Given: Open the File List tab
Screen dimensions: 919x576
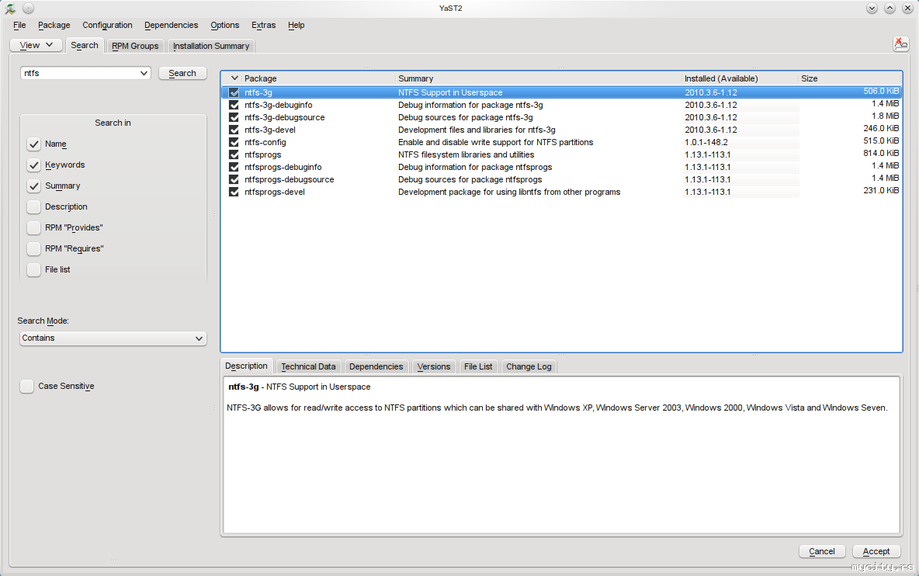Looking at the screenshot, I should pyautogui.click(x=478, y=367).
